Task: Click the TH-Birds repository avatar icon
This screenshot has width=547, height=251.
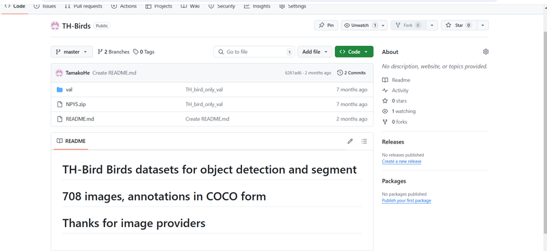Action: point(55,25)
